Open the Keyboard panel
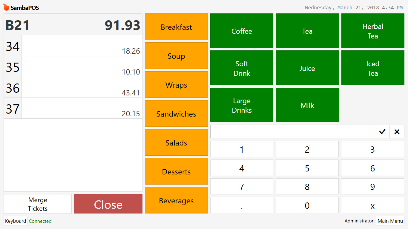The height and width of the screenshot is (229, 408). [x=15, y=221]
